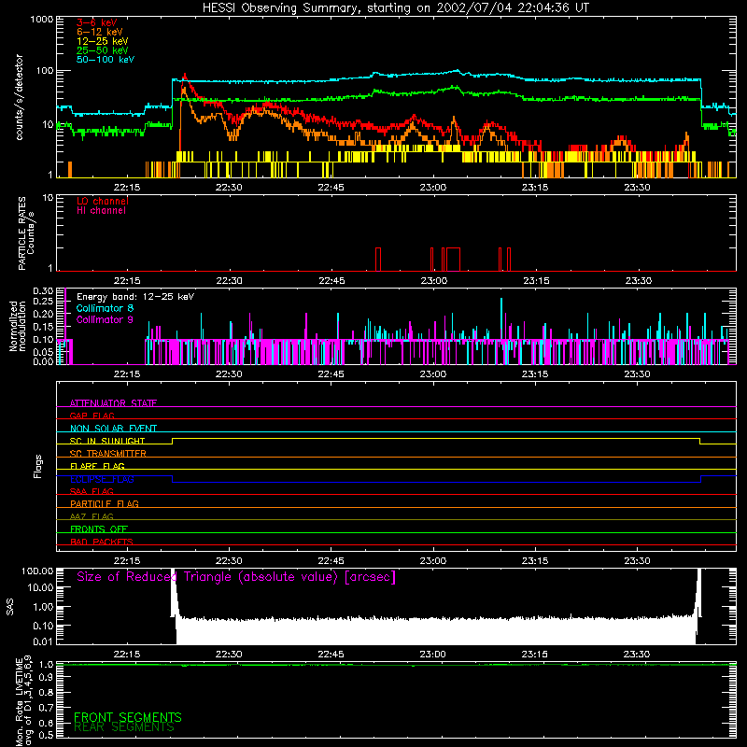Click the HESSI Observing Summary title text
The width and height of the screenshot is (747, 747).
pos(396,8)
